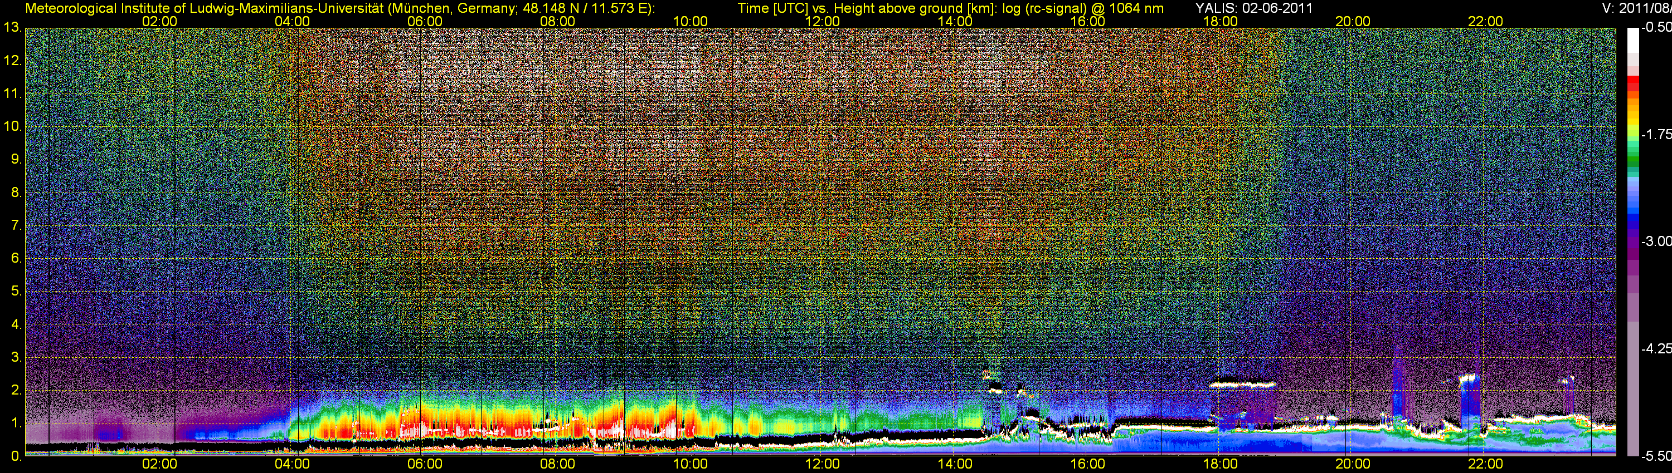This screenshot has height=473, width=1672.
Task: Click height label 11 on the vertical axis
Action: tap(12, 93)
